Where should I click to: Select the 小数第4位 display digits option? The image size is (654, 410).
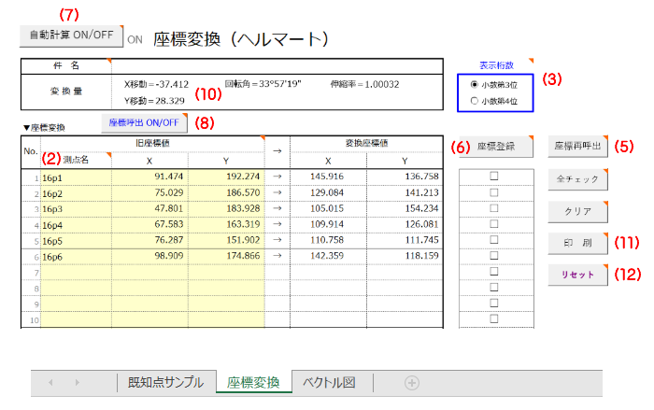click(x=475, y=101)
